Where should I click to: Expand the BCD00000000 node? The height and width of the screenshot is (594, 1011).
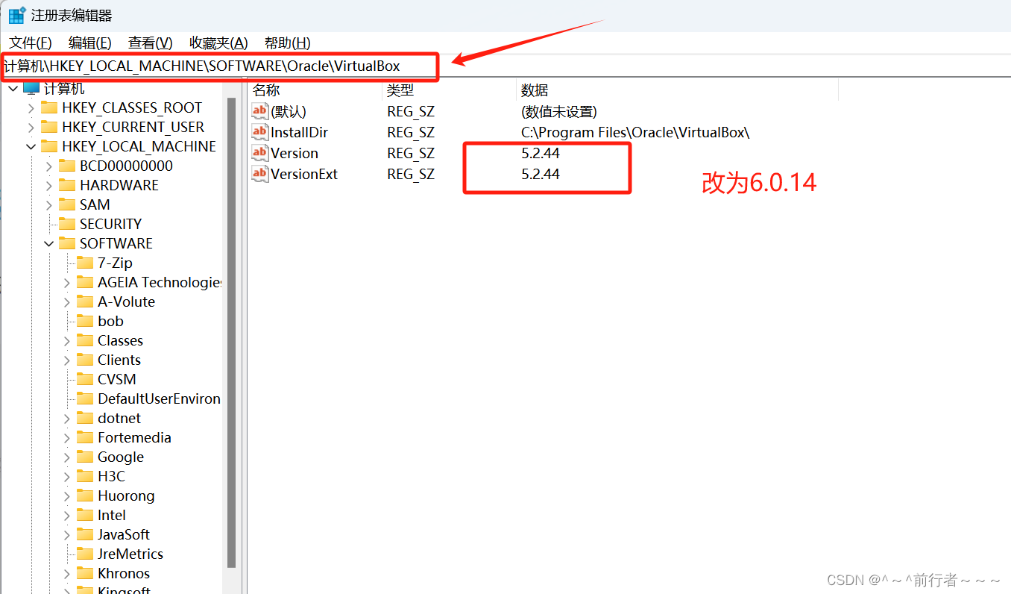click(x=48, y=166)
